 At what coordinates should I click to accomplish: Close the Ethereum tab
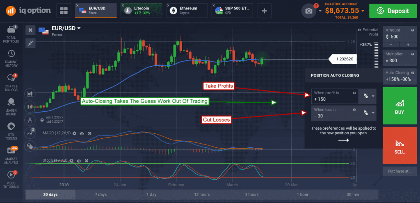[168, 6]
